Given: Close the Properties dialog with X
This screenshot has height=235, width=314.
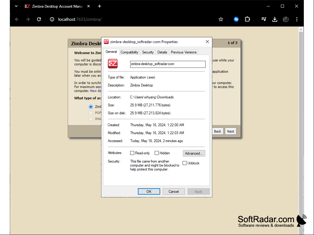Looking at the screenshot, I should pos(207,42).
